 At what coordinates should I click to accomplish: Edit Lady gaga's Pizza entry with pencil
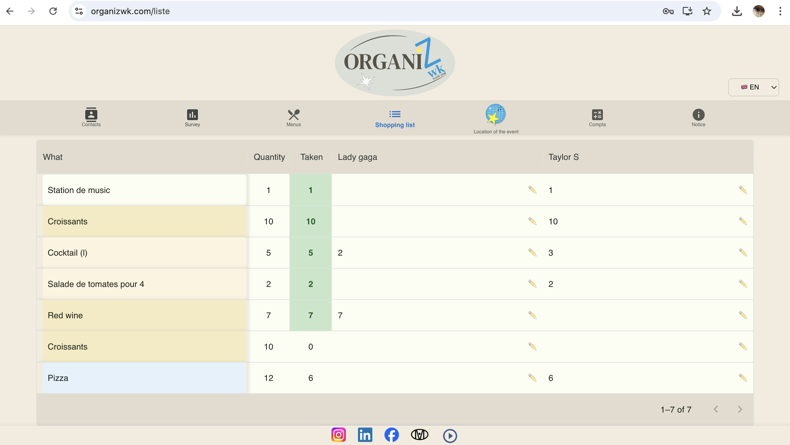[x=532, y=378]
